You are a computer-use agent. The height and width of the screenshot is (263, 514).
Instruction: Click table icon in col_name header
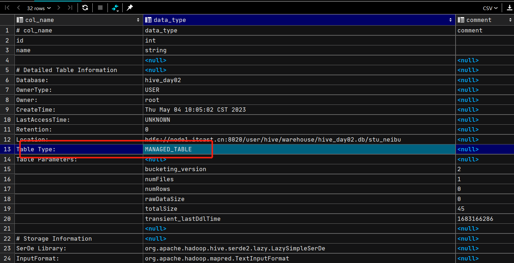pyautogui.click(x=20, y=20)
